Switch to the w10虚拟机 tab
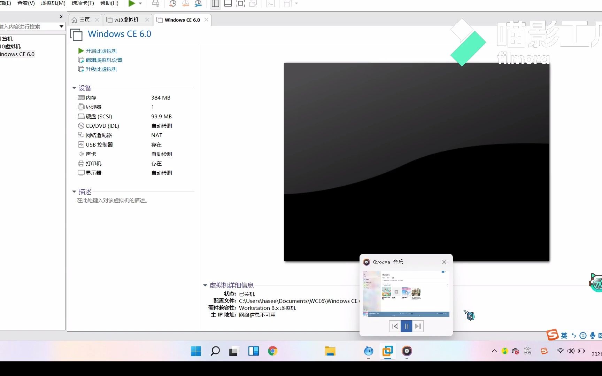This screenshot has height=376, width=602. tap(125, 20)
